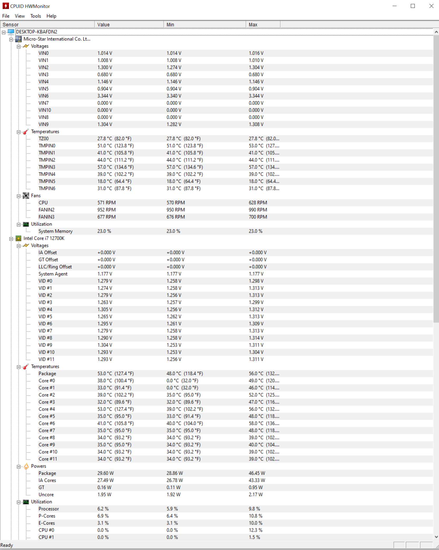Open the Help menu
This screenshot has height=550, width=439.
tap(51, 16)
